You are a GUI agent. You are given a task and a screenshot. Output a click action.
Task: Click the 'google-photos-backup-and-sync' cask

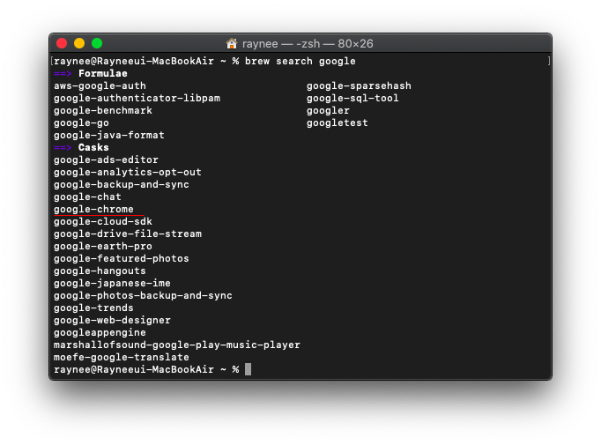143,295
